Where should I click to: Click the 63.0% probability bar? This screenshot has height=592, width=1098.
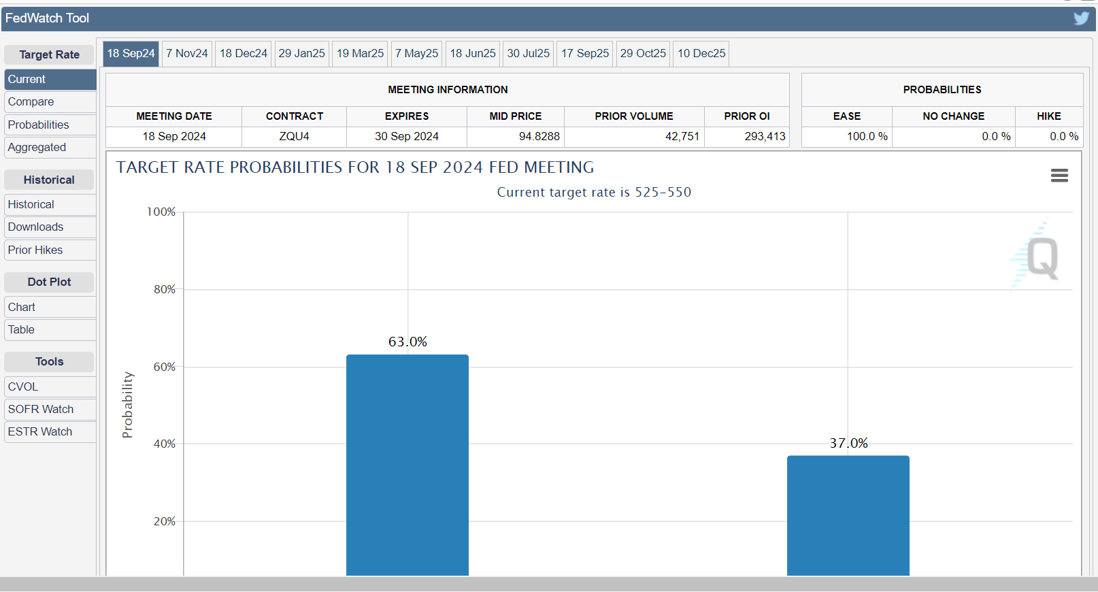pyautogui.click(x=407, y=465)
